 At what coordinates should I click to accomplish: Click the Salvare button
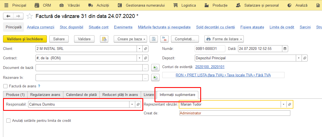point(59,39)
